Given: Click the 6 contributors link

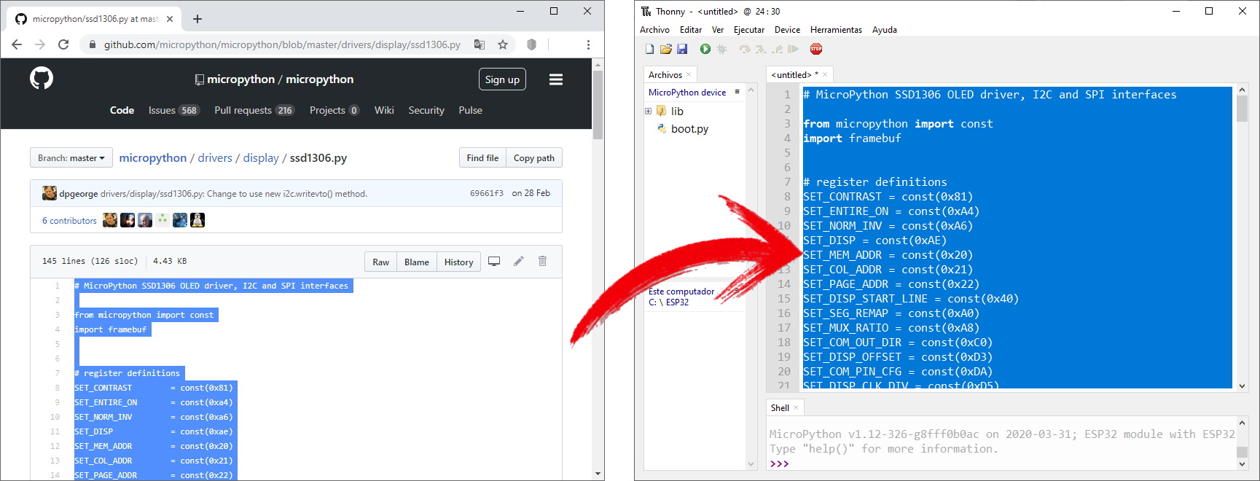Looking at the screenshot, I should pos(69,221).
